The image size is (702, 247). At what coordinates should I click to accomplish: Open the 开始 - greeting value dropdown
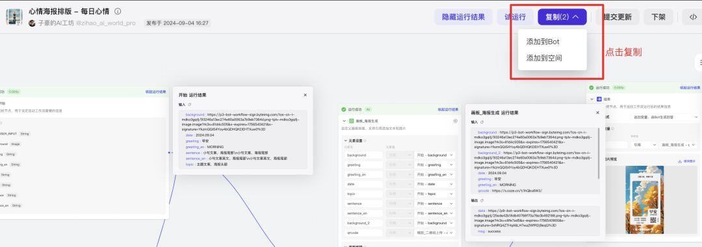click(435, 164)
